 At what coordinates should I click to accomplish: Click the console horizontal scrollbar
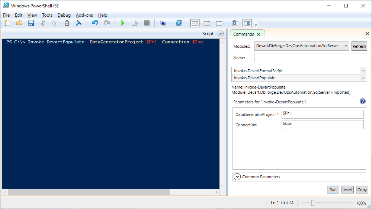[89, 192]
